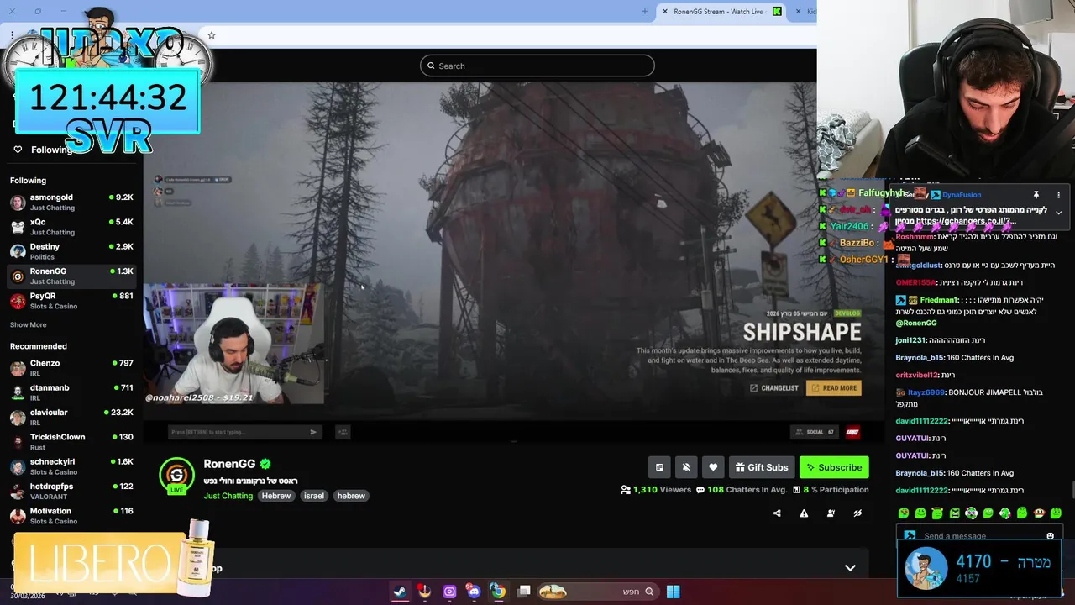The image size is (1075, 605).
Task: Click the bookmark star in address bar
Action: (x=212, y=35)
